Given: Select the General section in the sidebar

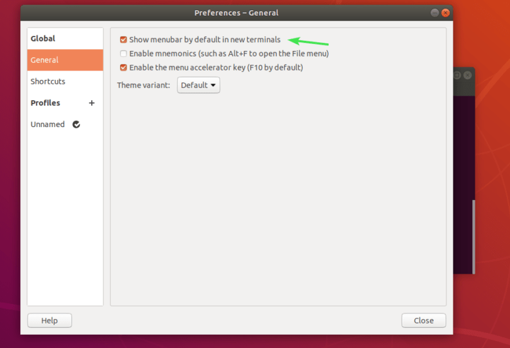Looking at the screenshot, I should [65, 60].
